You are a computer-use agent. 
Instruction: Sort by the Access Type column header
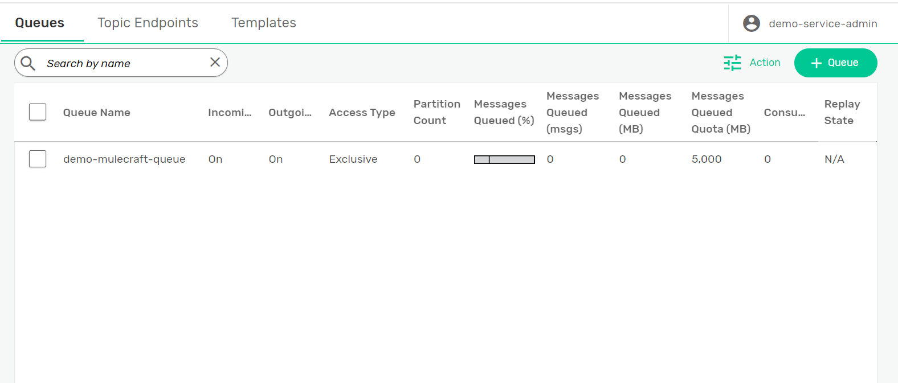362,113
